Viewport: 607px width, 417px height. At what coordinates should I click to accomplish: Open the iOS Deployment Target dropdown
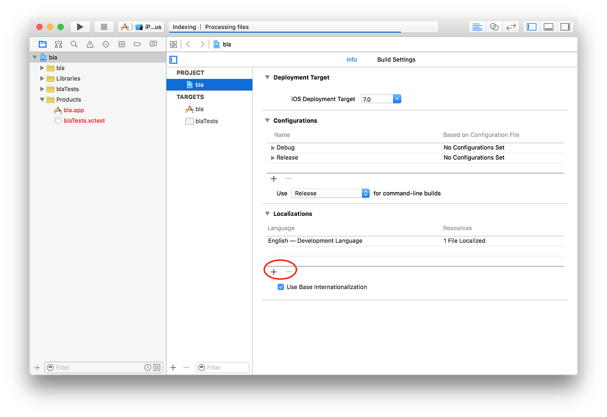(x=397, y=99)
